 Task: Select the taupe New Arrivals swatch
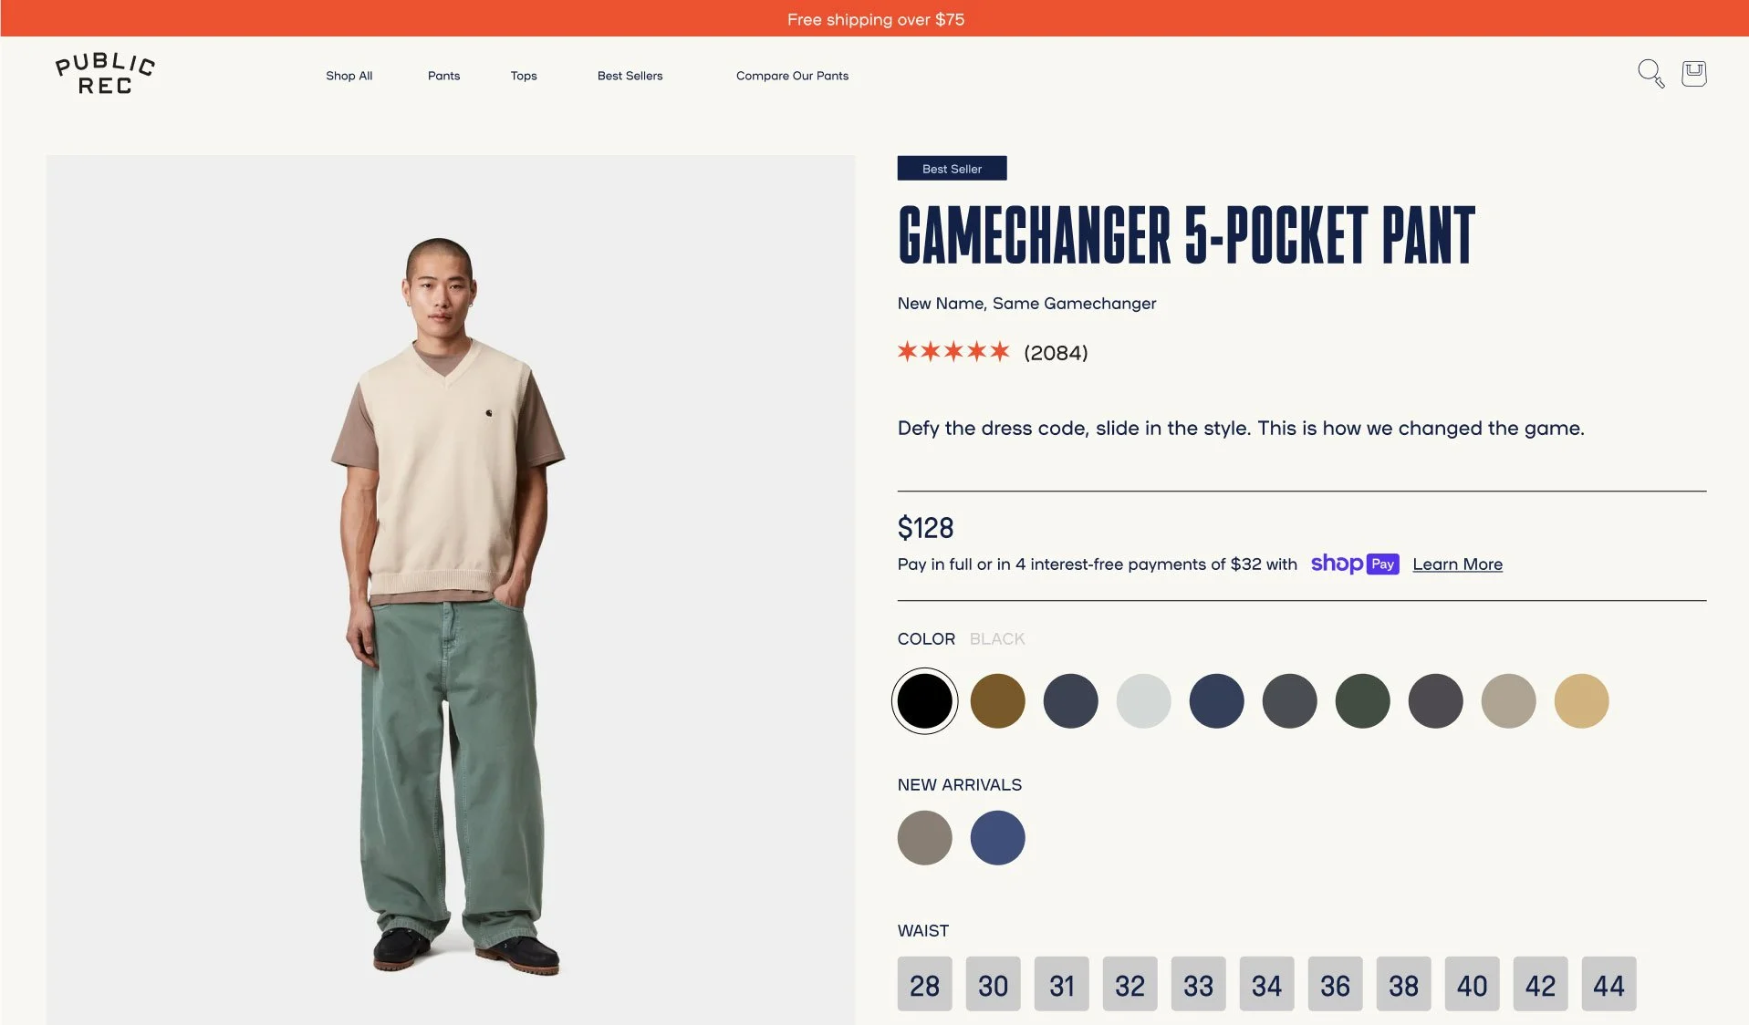click(924, 838)
